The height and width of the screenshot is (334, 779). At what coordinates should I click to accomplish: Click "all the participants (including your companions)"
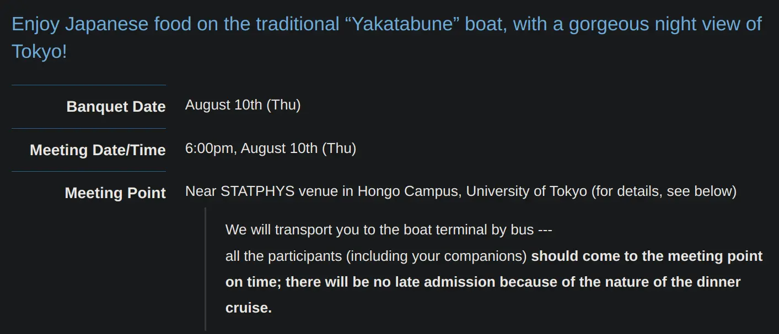point(376,256)
